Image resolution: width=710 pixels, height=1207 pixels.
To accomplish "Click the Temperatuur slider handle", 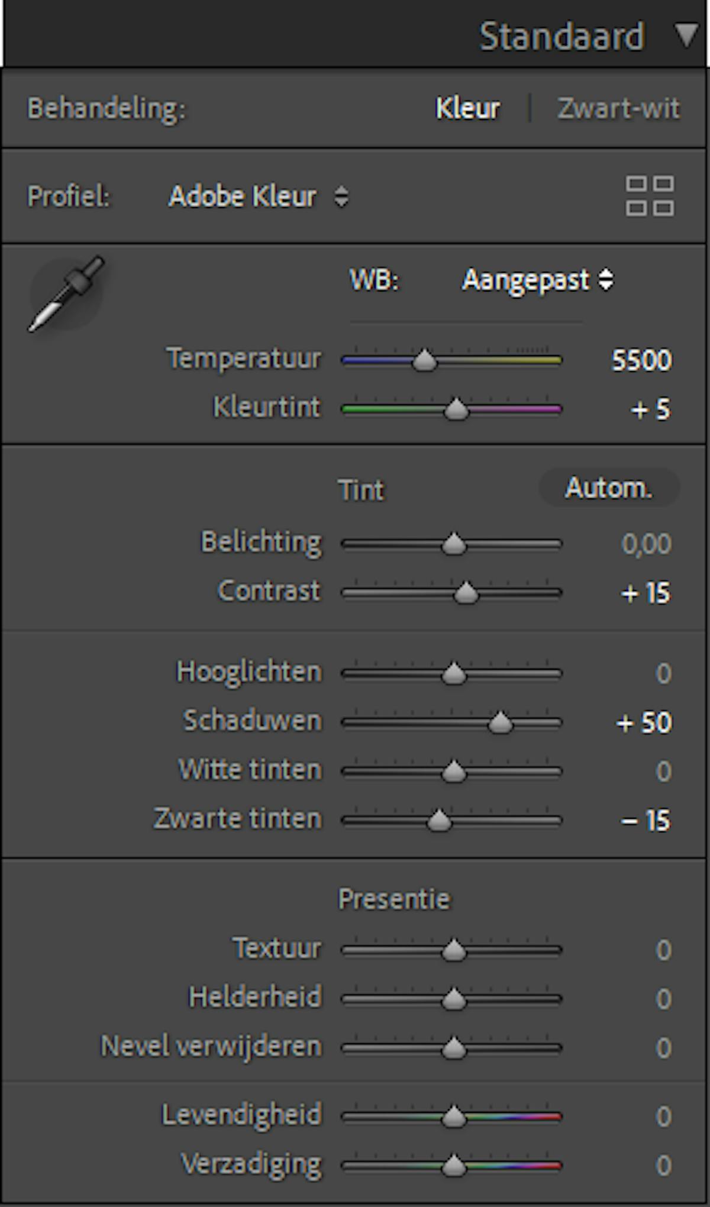I will [424, 360].
